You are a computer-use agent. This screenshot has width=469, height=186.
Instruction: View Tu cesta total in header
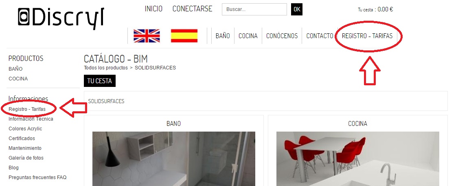pyautogui.click(x=375, y=9)
